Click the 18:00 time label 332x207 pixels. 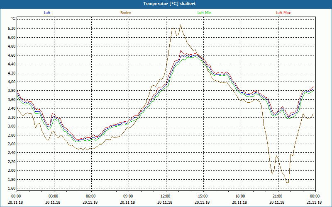point(241,196)
